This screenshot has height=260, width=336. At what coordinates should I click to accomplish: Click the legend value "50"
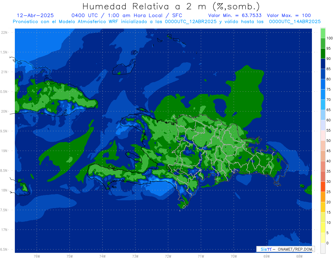pos(328,141)
